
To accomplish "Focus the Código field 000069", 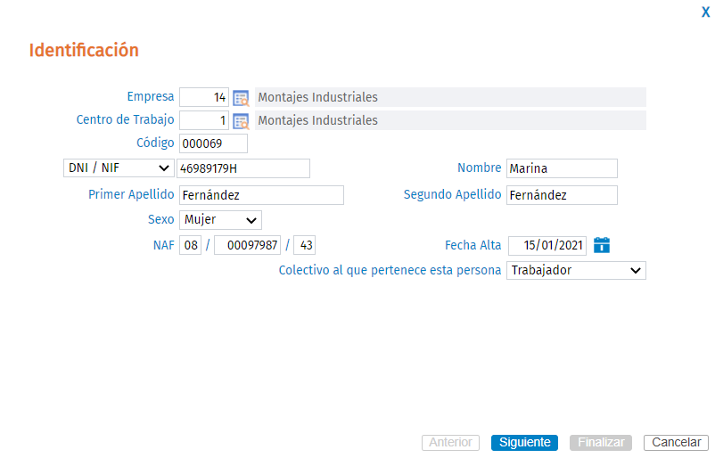I will 213,143.
